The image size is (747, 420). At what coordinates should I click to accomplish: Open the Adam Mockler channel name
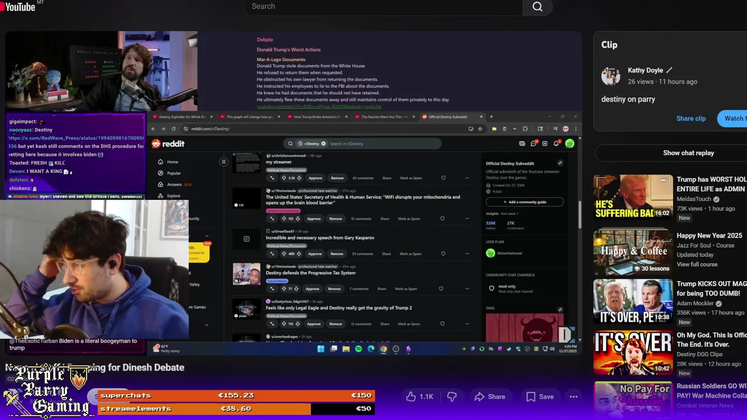pyautogui.click(x=696, y=303)
